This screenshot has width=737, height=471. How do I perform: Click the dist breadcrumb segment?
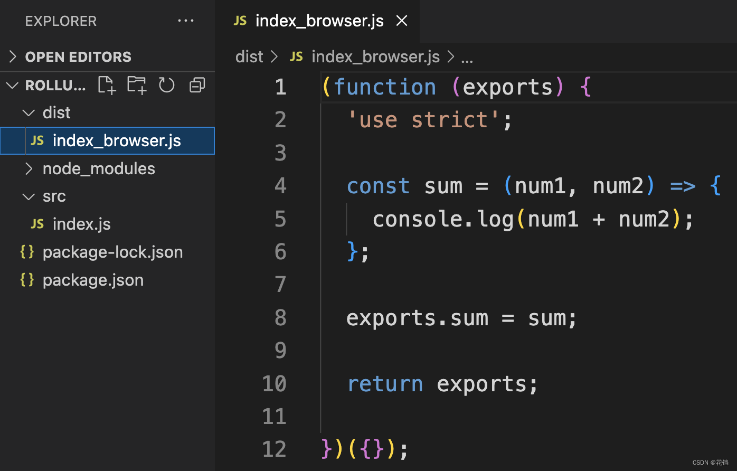pyautogui.click(x=249, y=56)
